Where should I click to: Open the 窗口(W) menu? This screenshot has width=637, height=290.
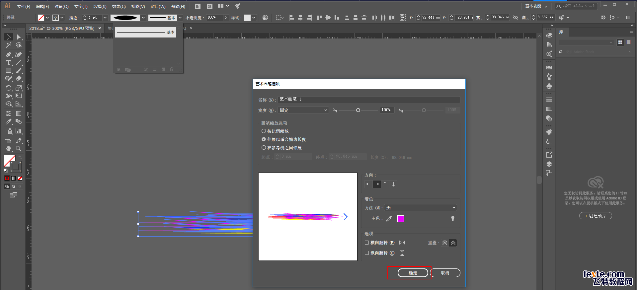pyautogui.click(x=158, y=6)
